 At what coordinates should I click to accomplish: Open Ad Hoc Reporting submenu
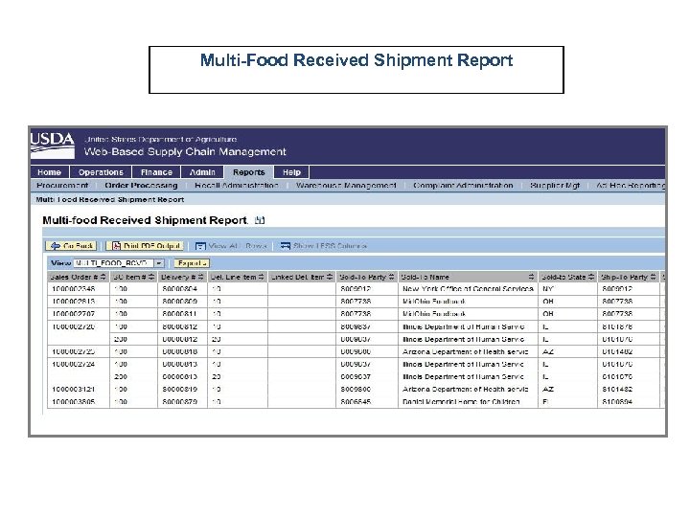point(631,186)
